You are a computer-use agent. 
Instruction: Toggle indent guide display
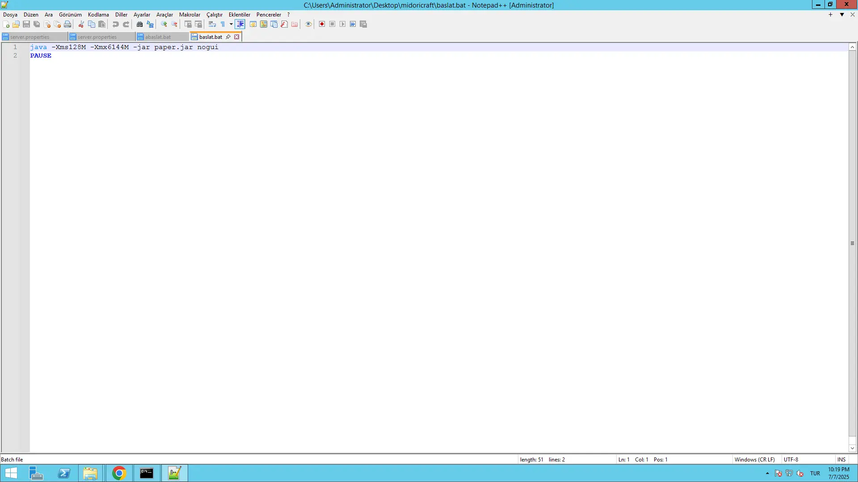tap(240, 24)
